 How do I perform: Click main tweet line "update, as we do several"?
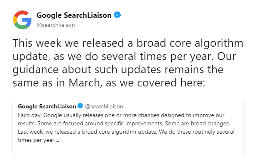pyautogui.click(x=124, y=56)
